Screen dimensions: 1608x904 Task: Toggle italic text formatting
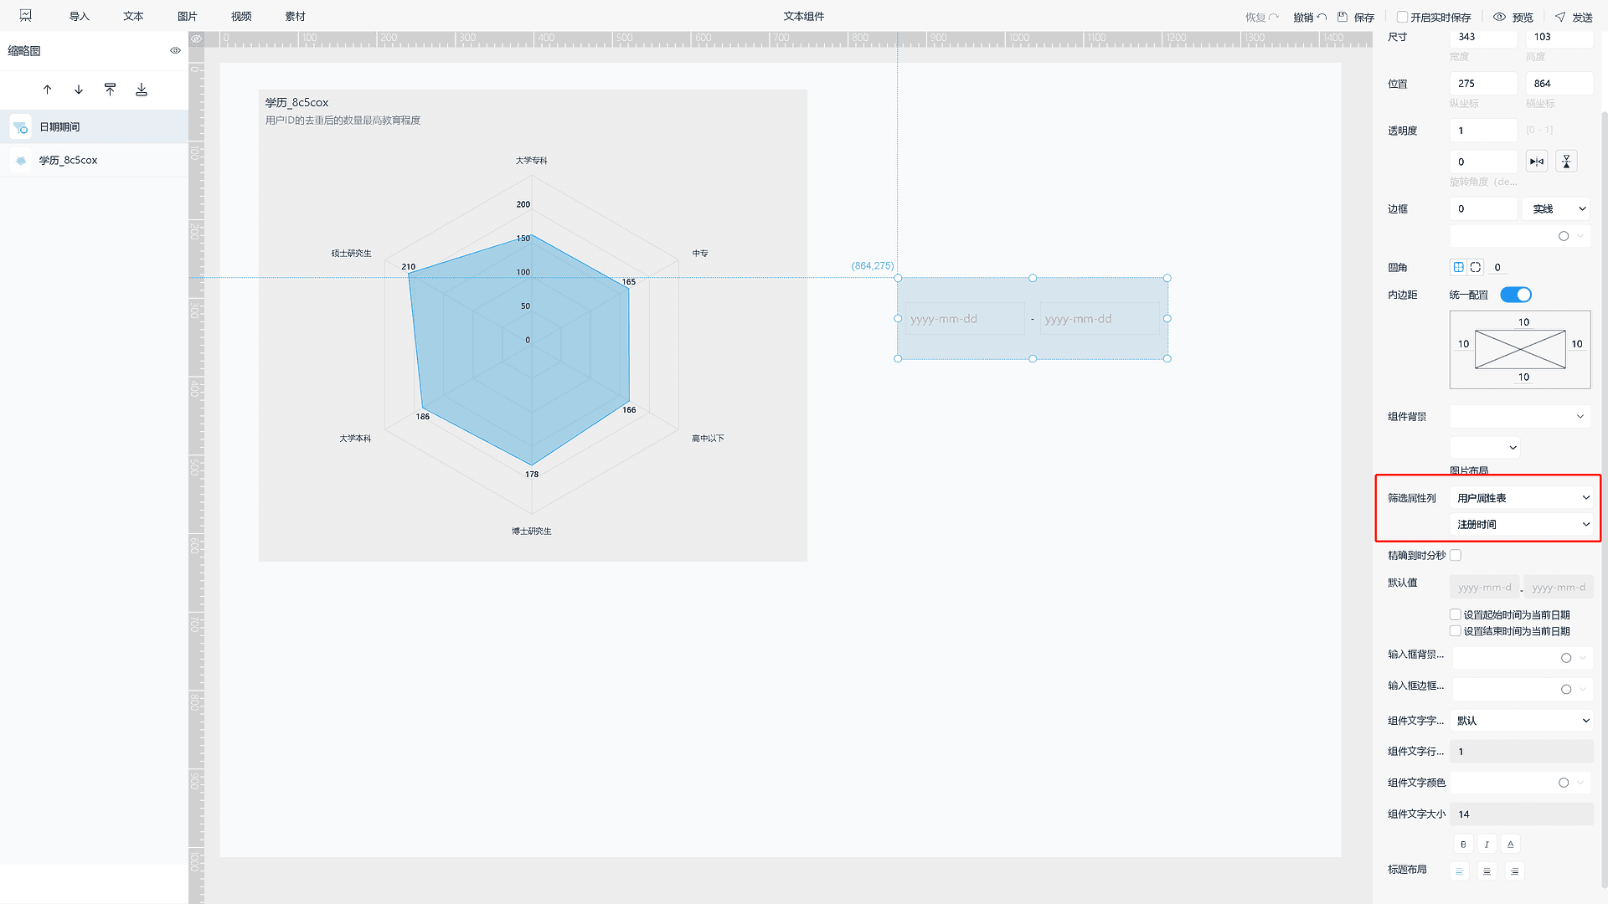tap(1487, 844)
